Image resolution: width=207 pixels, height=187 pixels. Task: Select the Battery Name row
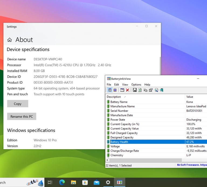156,102
